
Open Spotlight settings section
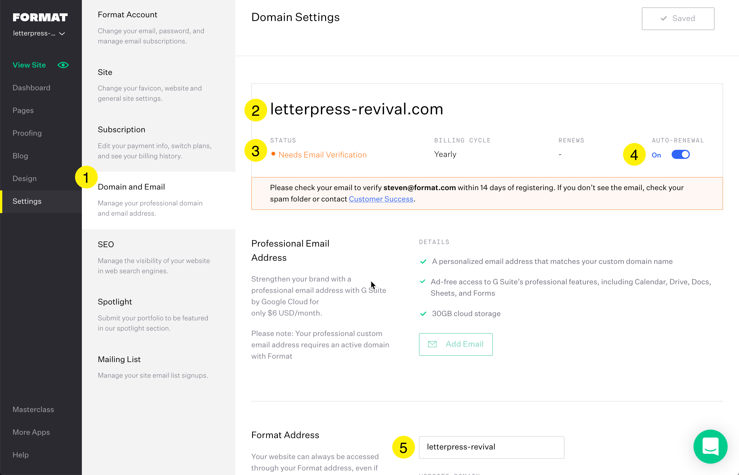(x=159, y=315)
